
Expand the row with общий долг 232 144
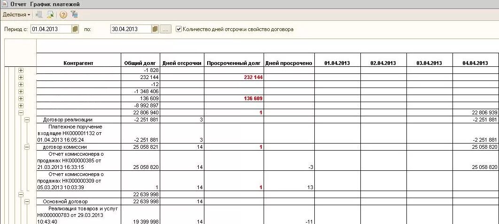21,78
